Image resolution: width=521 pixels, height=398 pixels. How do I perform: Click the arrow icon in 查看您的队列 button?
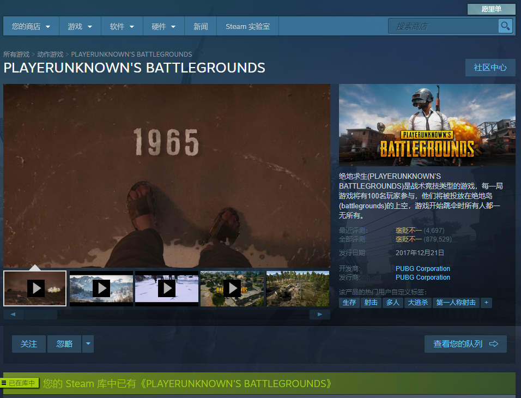point(494,344)
